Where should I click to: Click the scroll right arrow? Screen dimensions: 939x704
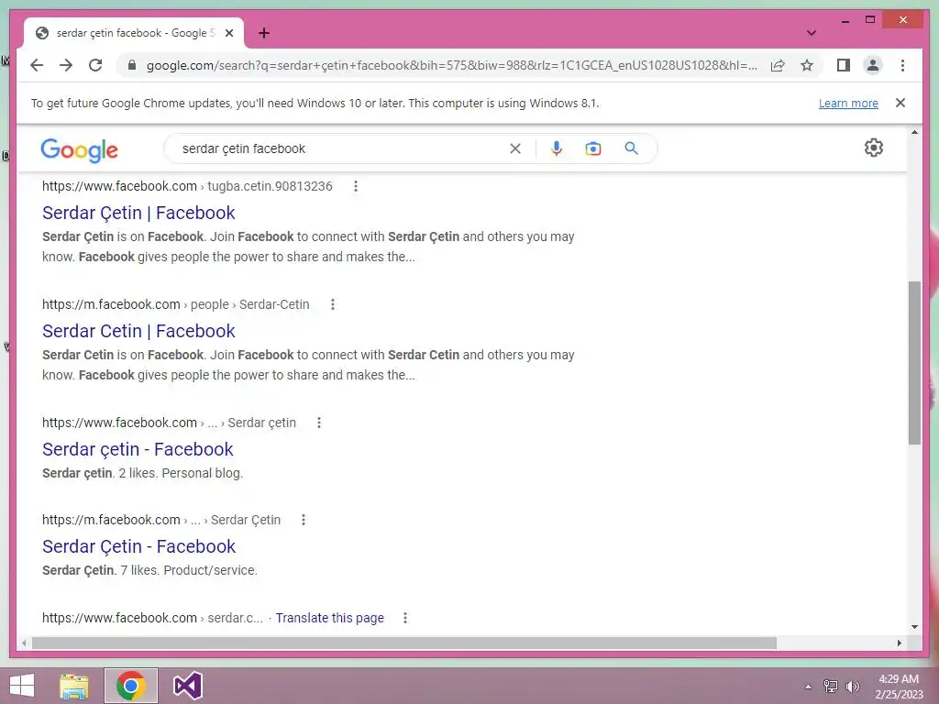[x=899, y=643]
